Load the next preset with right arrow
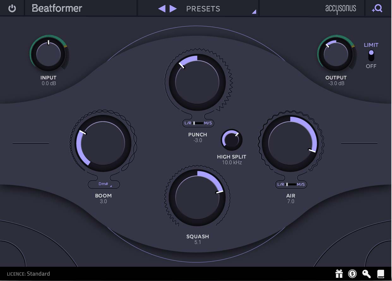The height and width of the screenshot is (281, 392). pyautogui.click(x=173, y=9)
